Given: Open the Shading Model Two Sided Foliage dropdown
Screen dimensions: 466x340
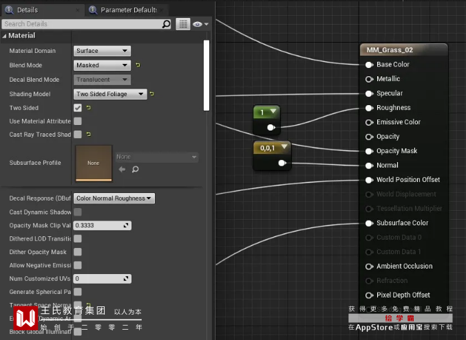Looking at the screenshot, I should click(x=110, y=94).
